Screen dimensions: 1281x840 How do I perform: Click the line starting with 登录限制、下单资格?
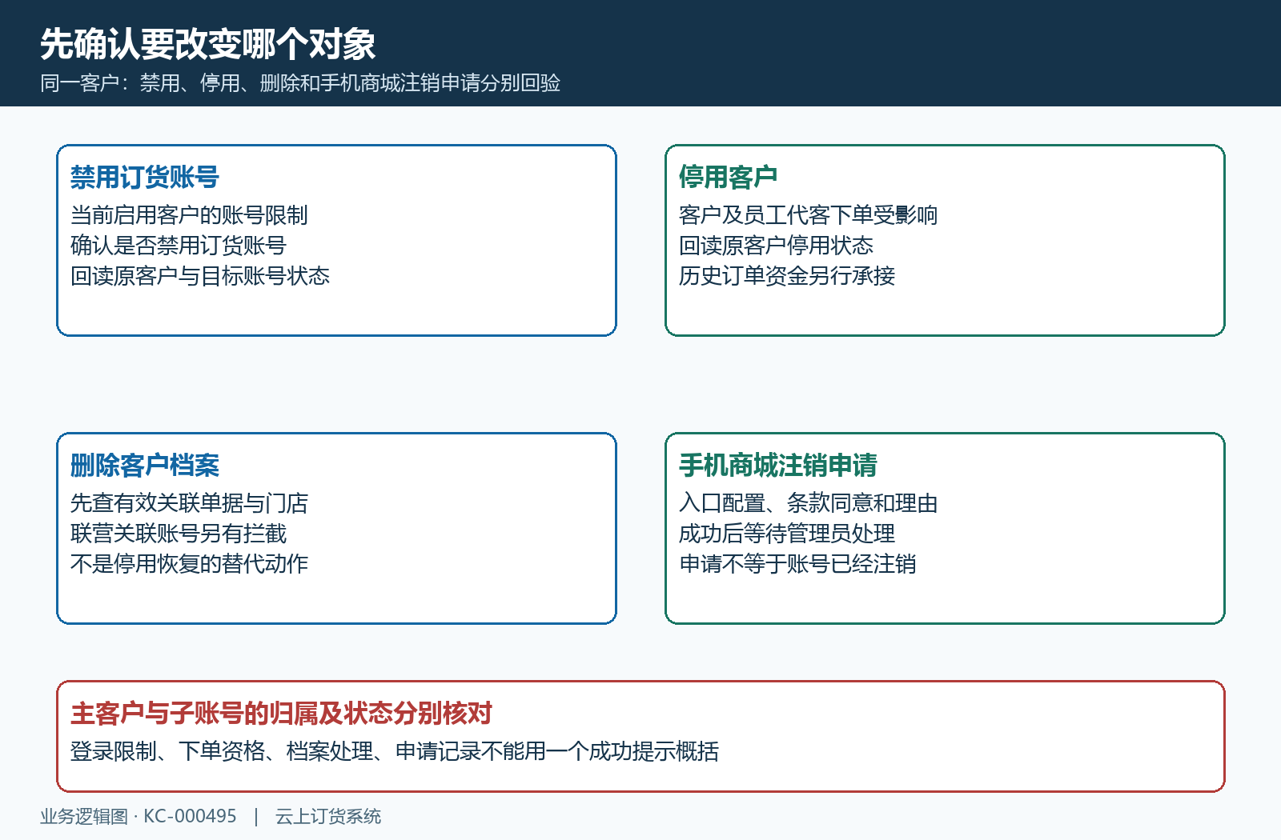pyautogui.click(x=395, y=751)
